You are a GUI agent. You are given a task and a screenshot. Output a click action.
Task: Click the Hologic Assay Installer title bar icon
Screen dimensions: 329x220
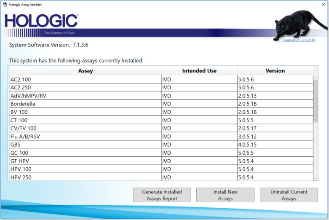[x=5, y=4]
